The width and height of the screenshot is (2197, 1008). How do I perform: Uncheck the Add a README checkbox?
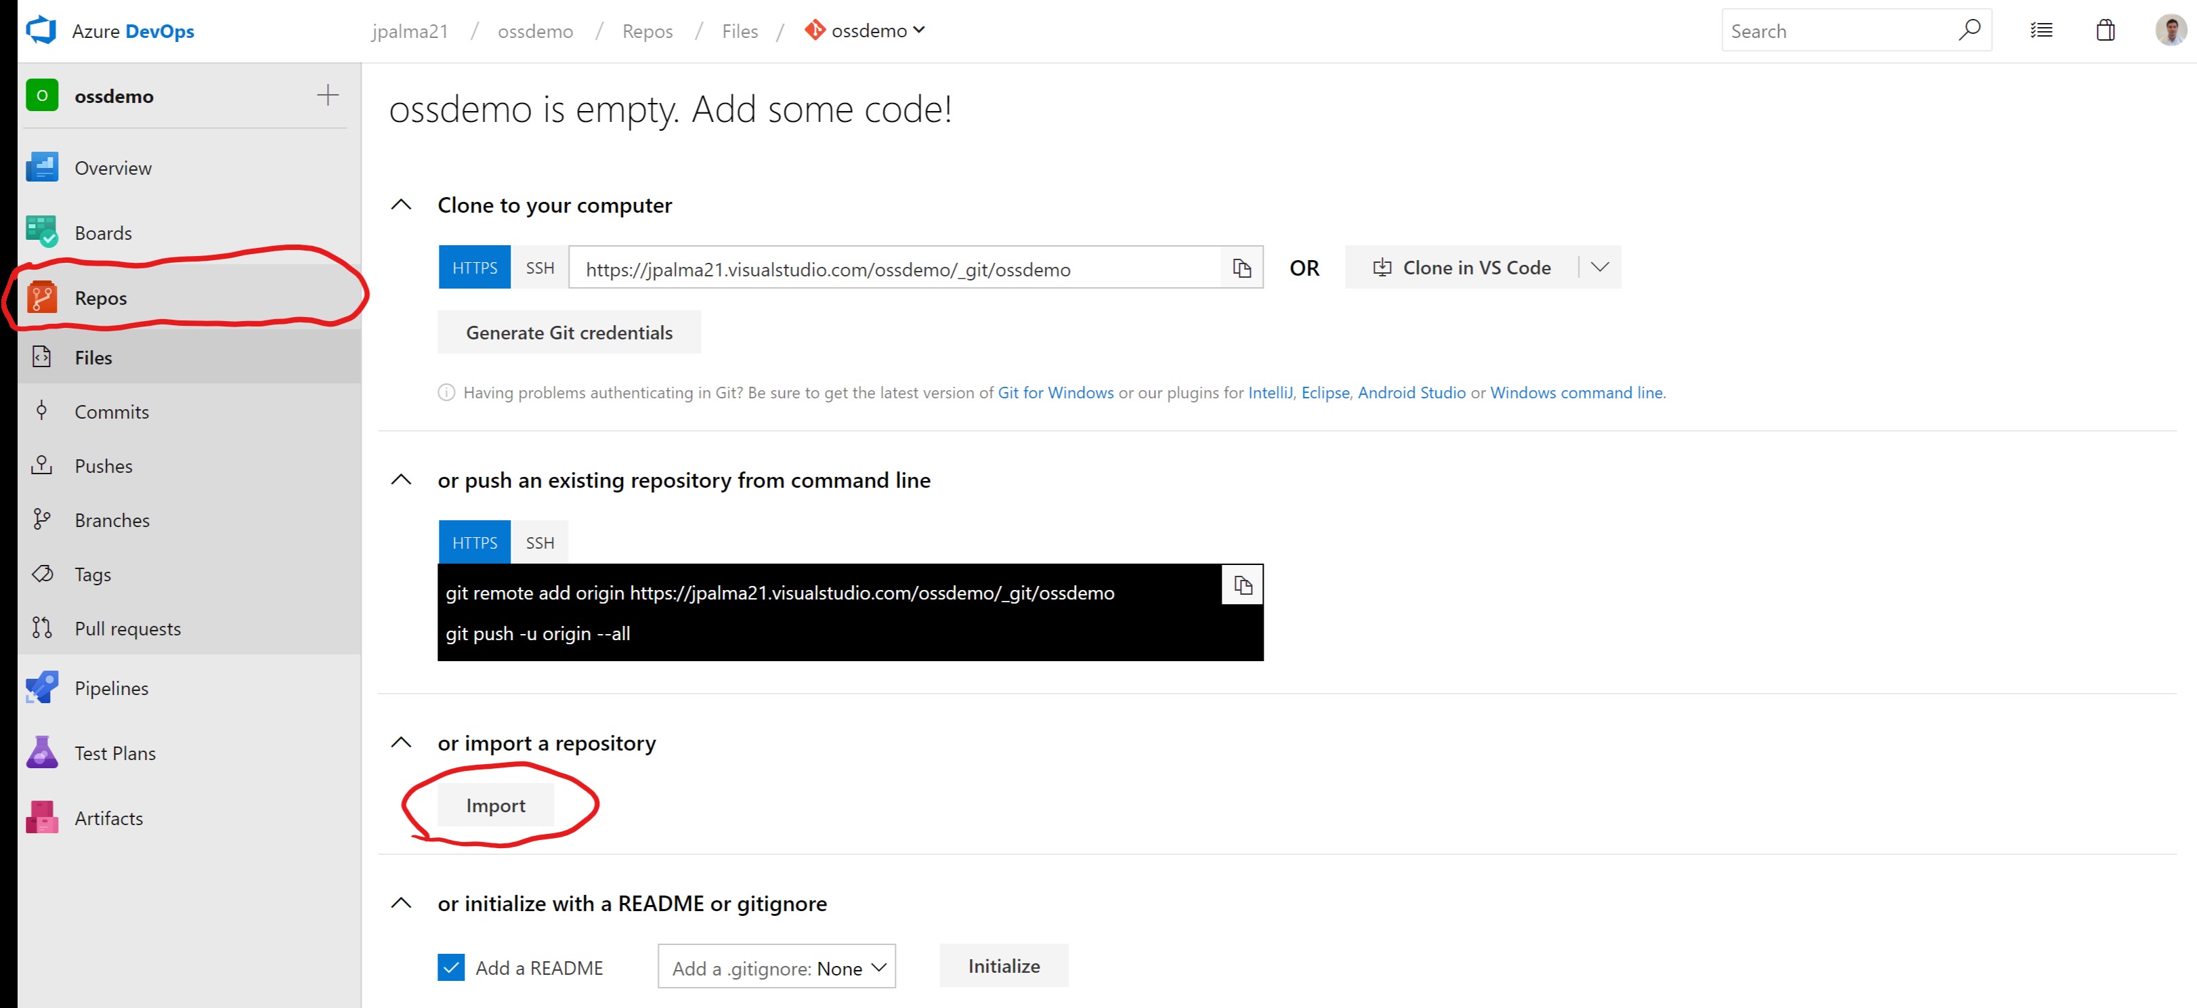[451, 967]
